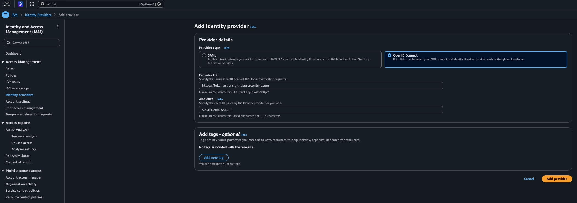
Task: Toggle the blue hamburger navigation icon
Action: (x=5, y=15)
